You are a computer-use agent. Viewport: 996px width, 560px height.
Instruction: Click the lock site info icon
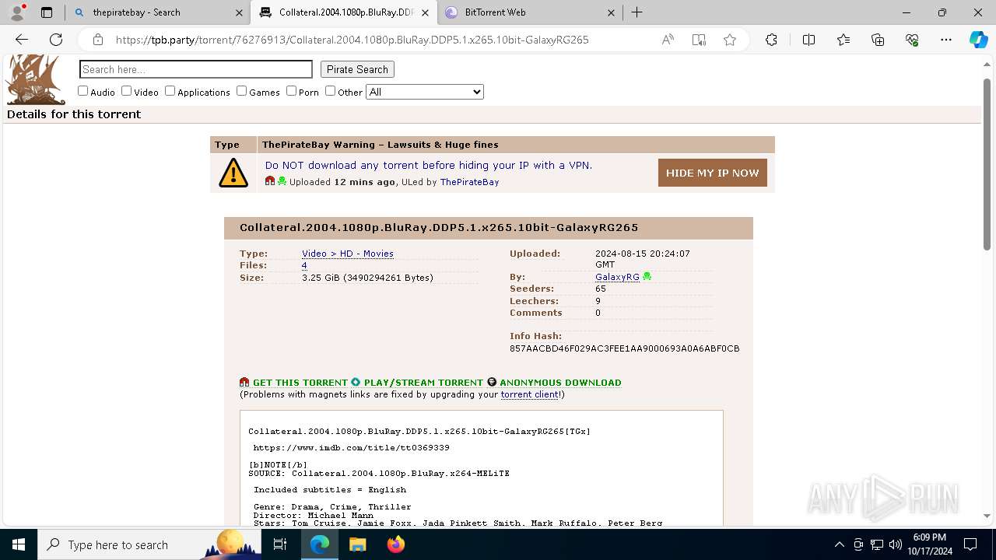point(98,40)
